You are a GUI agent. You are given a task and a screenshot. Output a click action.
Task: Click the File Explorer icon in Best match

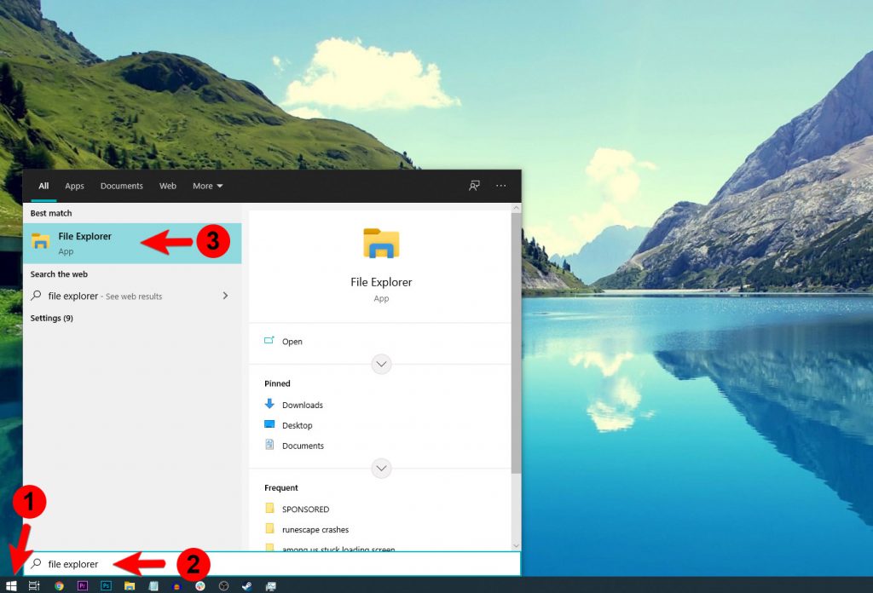[40, 241]
